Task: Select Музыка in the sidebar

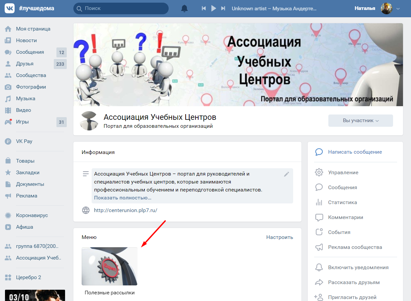Action: (x=26, y=99)
